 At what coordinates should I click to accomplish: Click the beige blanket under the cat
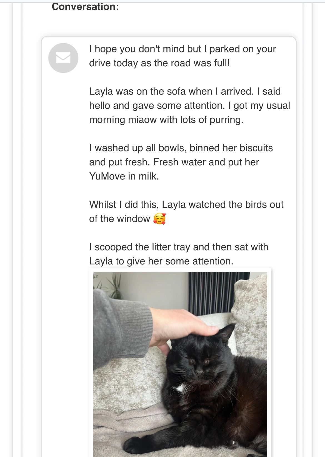pos(125,416)
